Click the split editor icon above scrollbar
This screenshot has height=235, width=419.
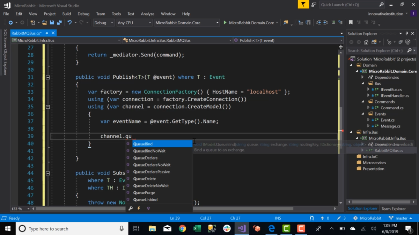coord(341,46)
